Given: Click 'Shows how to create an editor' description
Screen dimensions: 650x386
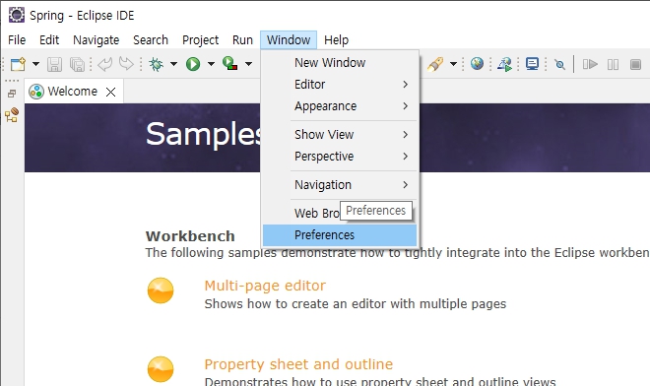Looking at the screenshot, I should pos(356,304).
